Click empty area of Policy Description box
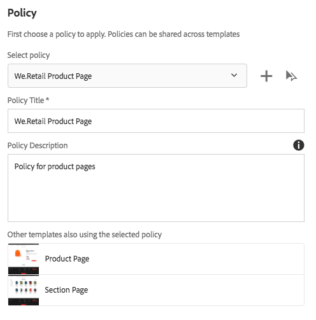Screen dimensions: 316x320 tap(156, 197)
